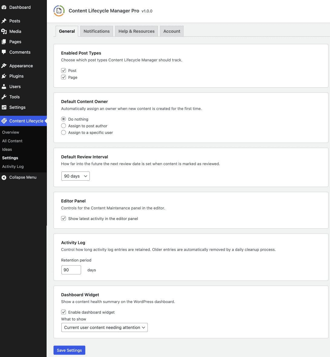
Task: Click the Users person icon
Action: click(4, 86)
